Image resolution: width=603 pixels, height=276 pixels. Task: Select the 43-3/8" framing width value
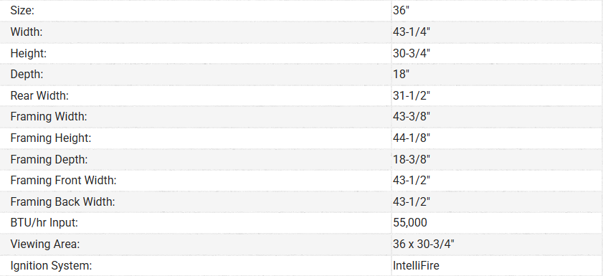point(411,116)
